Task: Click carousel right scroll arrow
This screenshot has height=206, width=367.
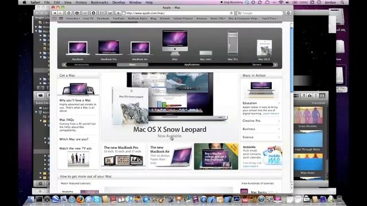Action: click(x=275, y=65)
